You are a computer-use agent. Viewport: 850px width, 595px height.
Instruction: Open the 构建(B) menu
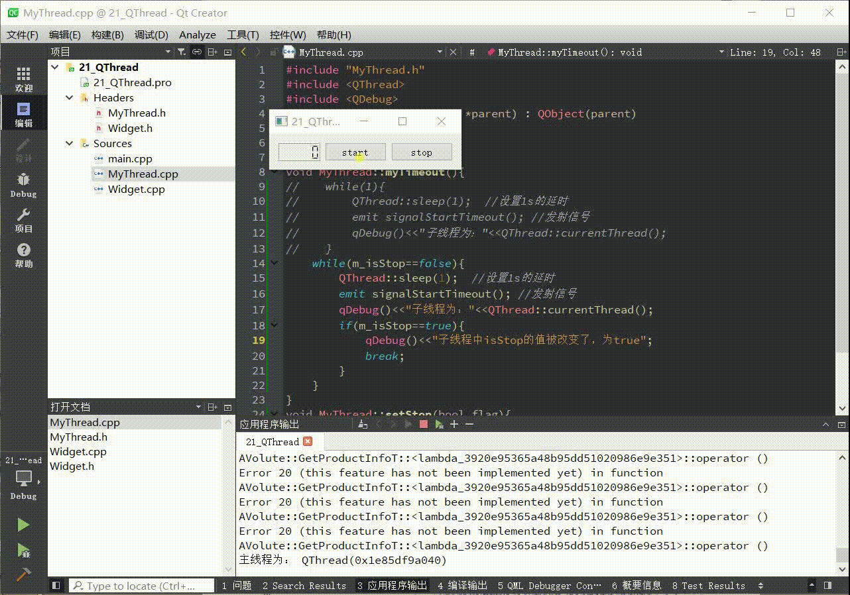pos(107,34)
